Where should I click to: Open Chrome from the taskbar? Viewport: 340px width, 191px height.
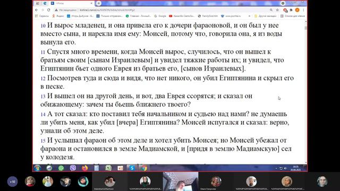tap(144, 168)
